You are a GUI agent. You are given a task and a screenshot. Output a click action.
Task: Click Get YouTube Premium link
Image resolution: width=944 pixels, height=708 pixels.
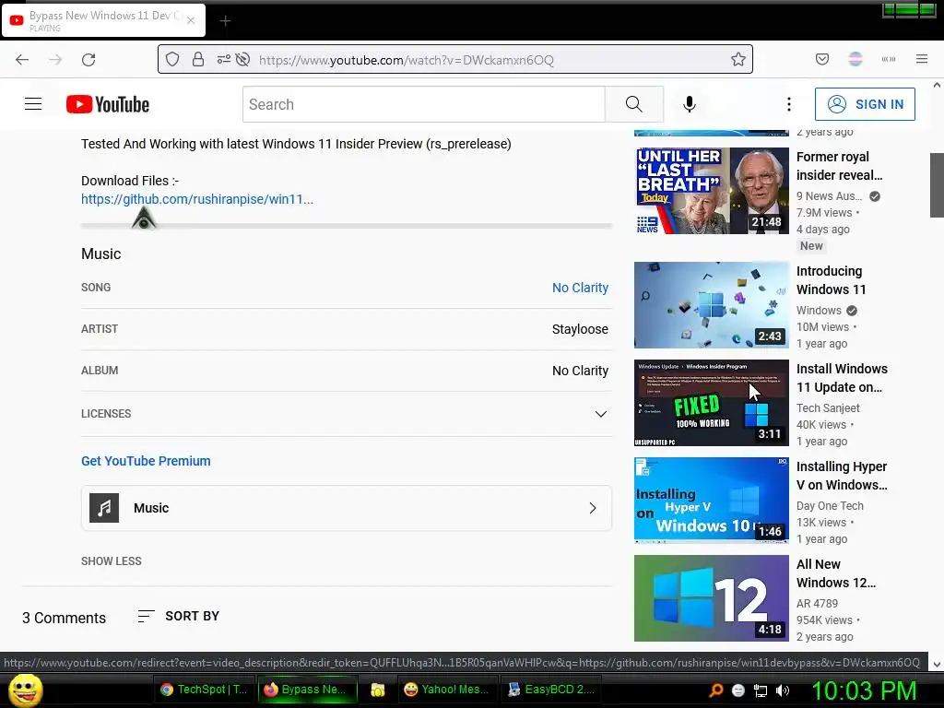coord(146,461)
